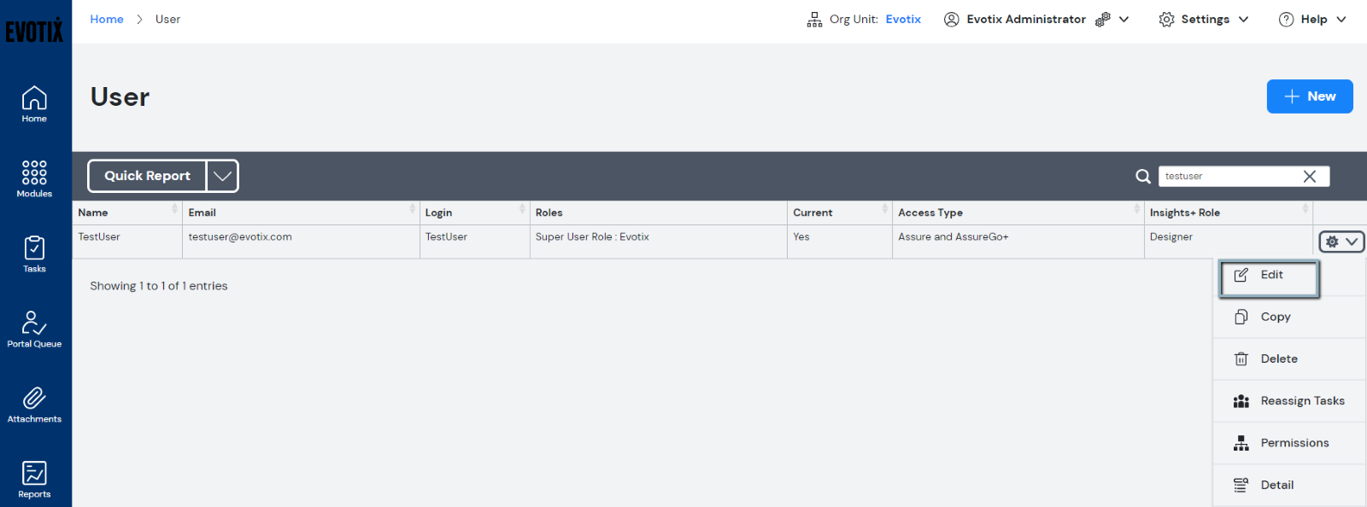This screenshot has height=507, width=1367.
Task: Open Portal Queue in the sidebar
Action: click(x=34, y=329)
